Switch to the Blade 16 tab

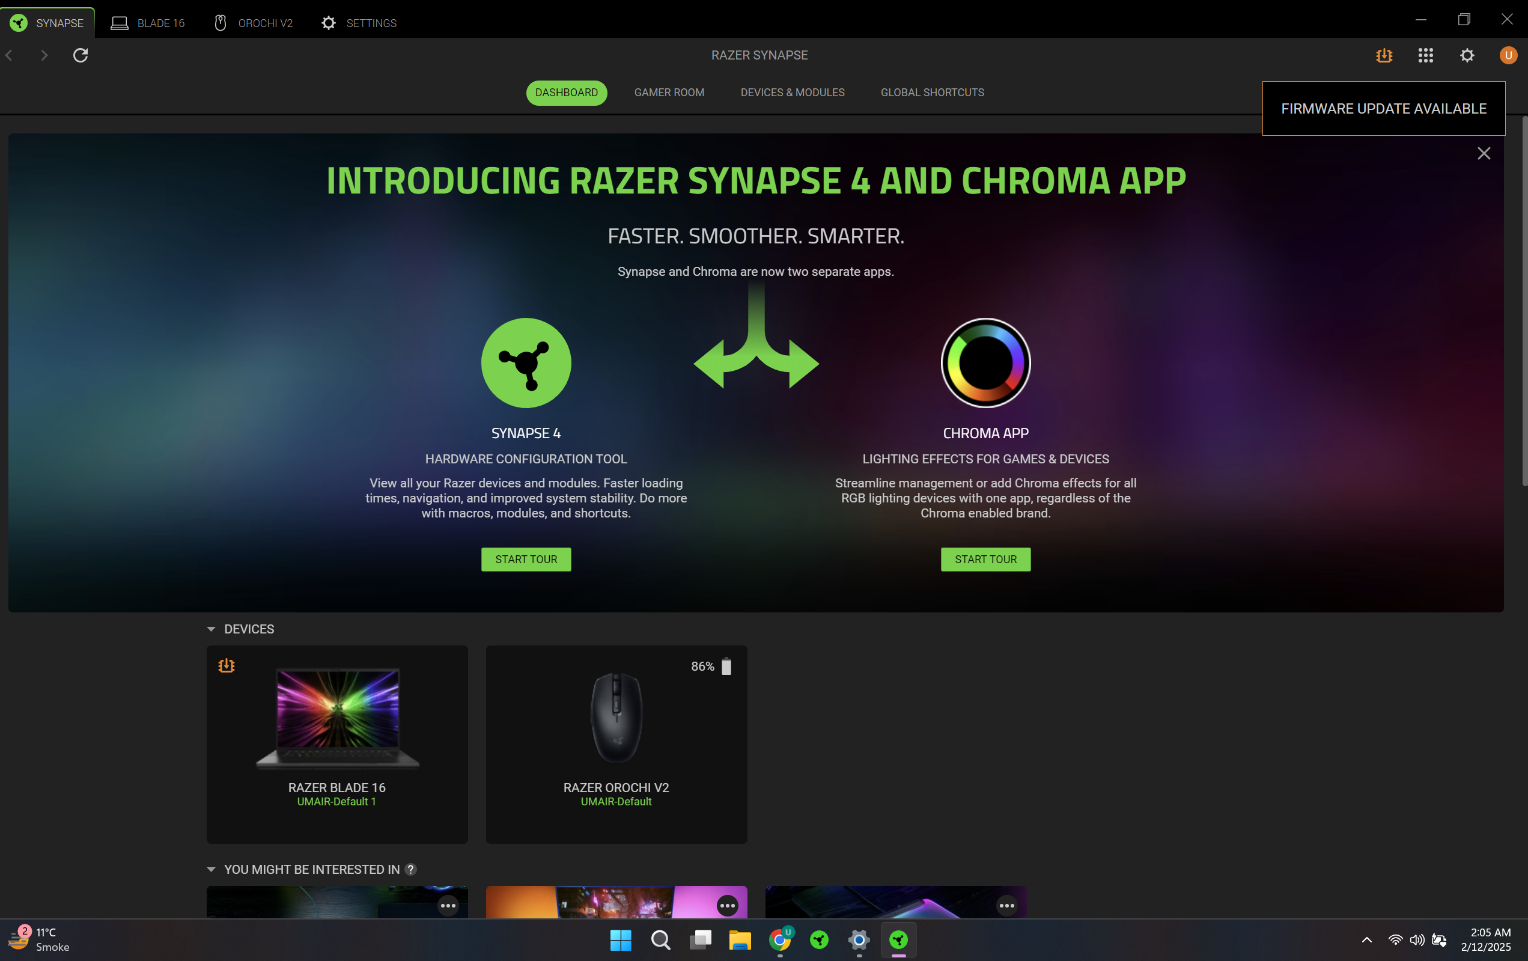148,23
